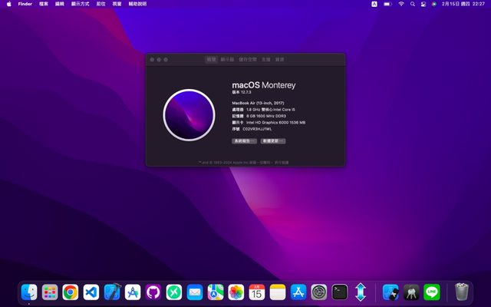Image resolution: width=491 pixels, height=307 pixels.
Task: Select the 概覽 tab
Action: (212, 59)
